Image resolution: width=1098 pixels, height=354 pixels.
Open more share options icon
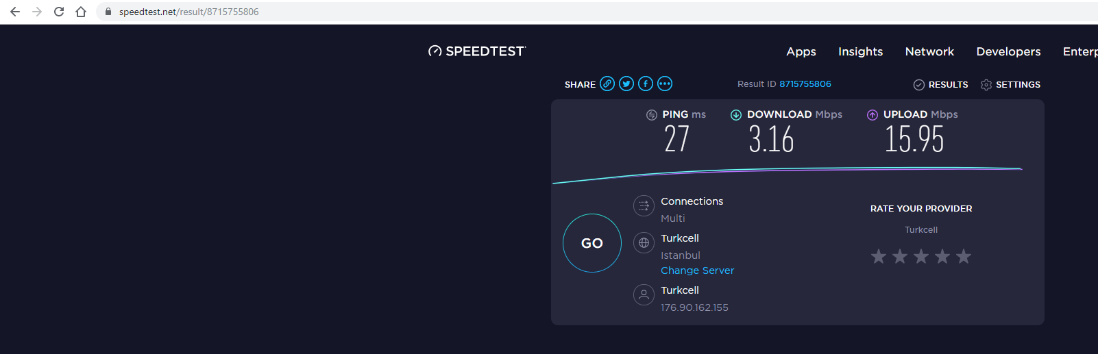[x=665, y=84]
